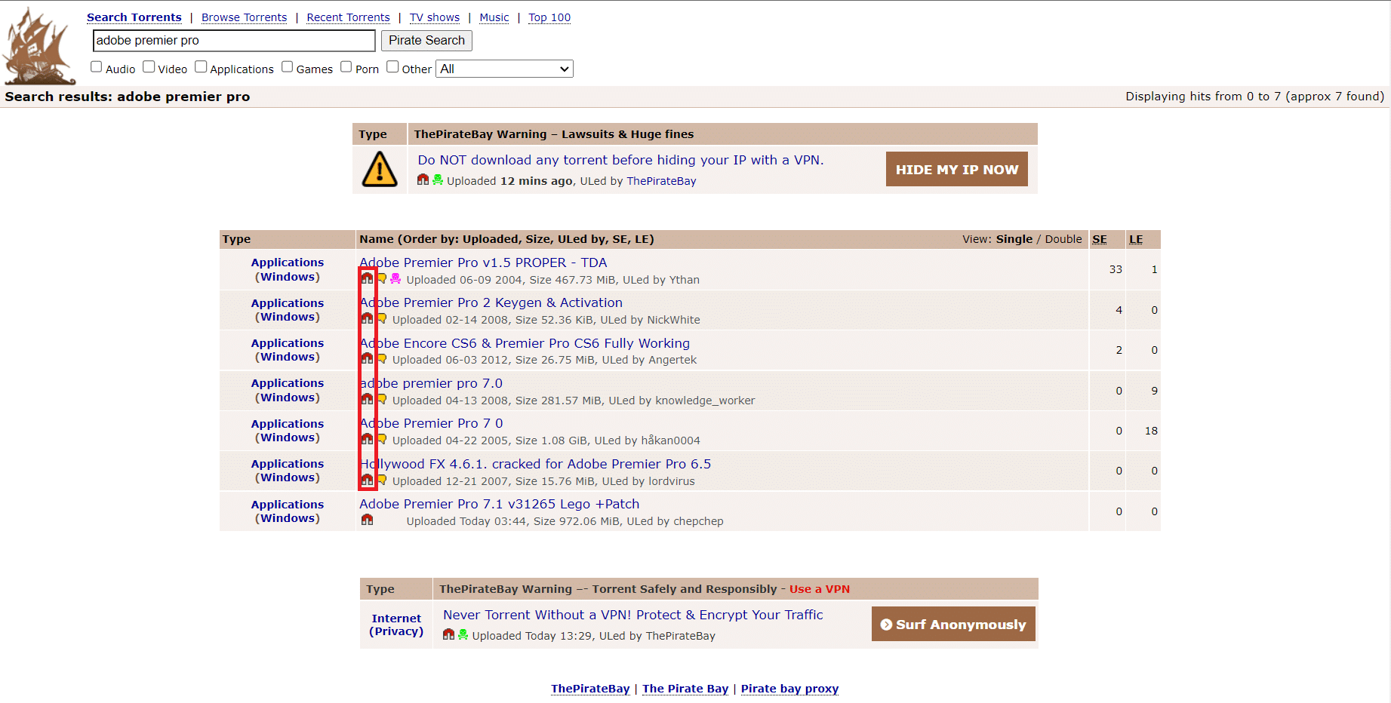Check the Video filter checkbox
This screenshot has height=703, width=1391.
(x=149, y=66)
